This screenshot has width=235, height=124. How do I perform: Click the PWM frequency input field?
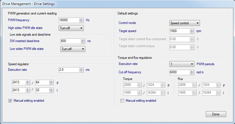[69, 20]
